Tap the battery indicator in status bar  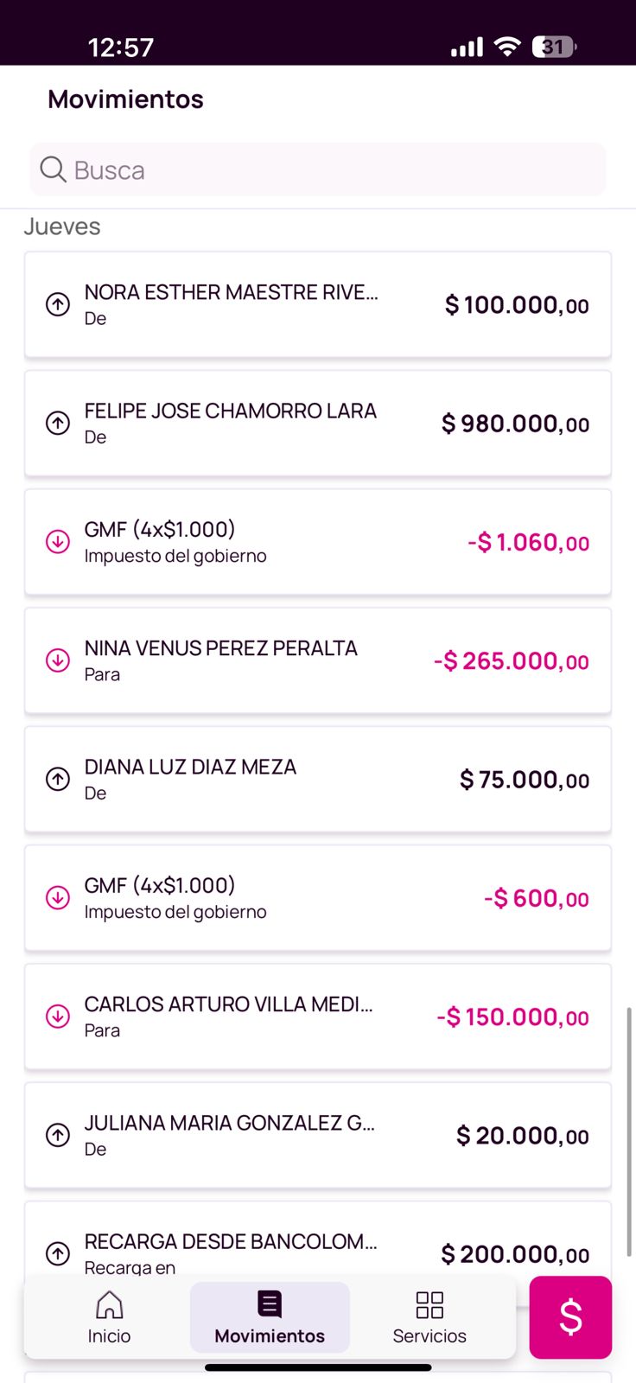(x=554, y=47)
